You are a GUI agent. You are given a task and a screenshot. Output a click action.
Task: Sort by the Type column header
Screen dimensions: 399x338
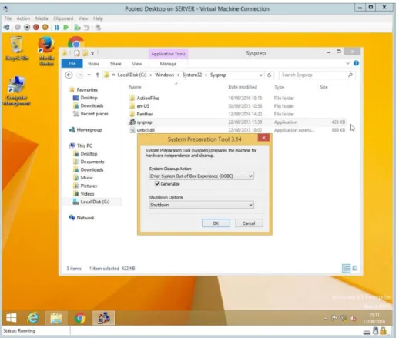279,87
